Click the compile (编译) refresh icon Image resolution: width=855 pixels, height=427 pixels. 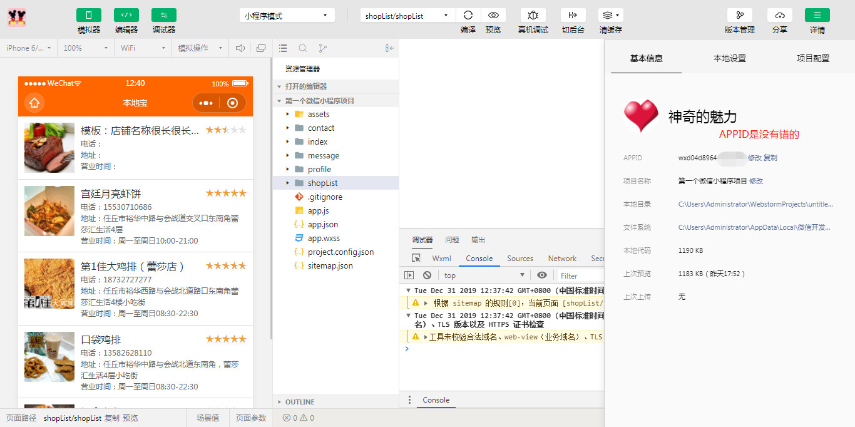click(x=468, y=15)
